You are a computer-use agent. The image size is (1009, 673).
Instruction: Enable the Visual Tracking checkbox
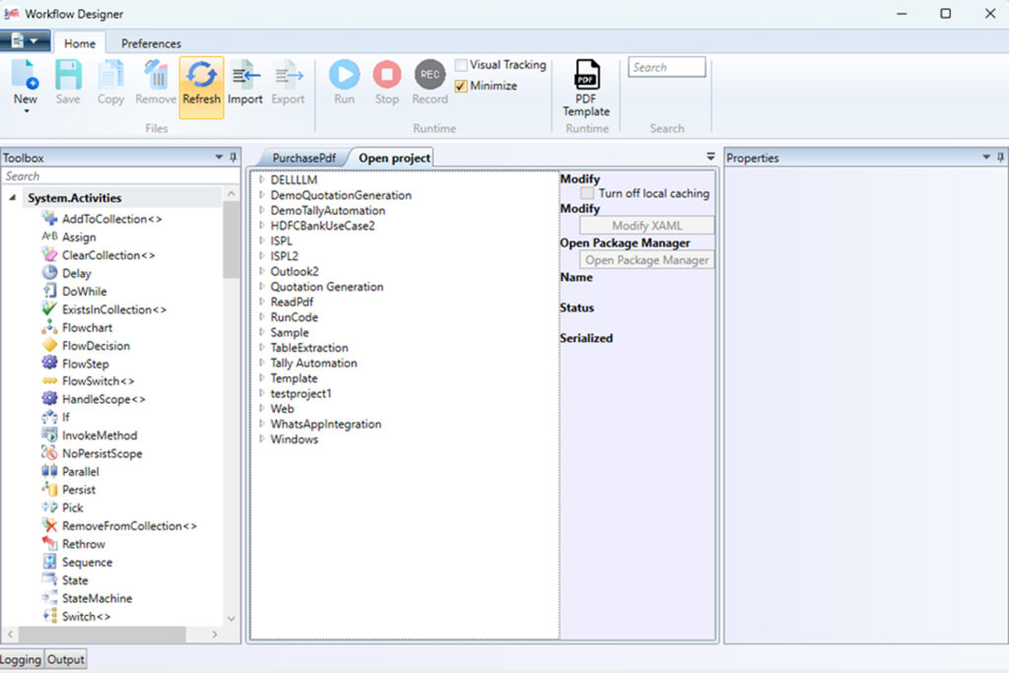click(461, 65)
